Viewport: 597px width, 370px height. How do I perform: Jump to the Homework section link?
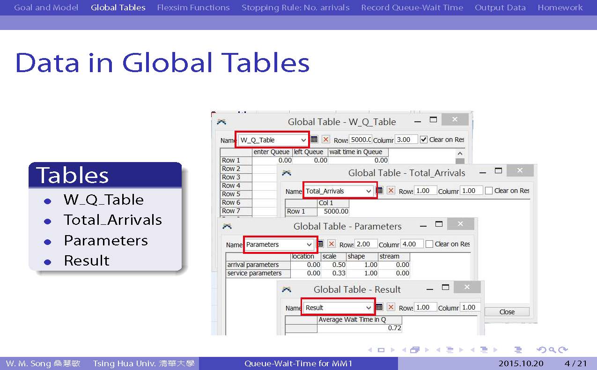tap(560, 7)
